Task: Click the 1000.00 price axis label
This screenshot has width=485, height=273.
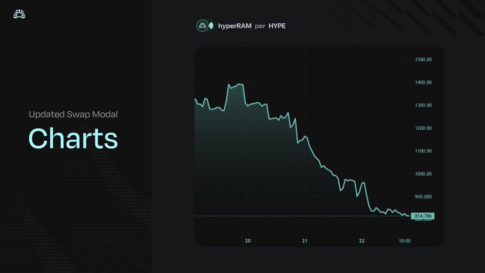Action: [x=423, y=174]
